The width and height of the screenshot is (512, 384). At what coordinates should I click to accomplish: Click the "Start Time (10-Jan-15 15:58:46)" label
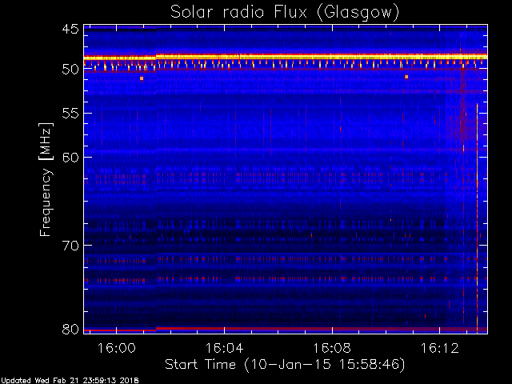285,365
